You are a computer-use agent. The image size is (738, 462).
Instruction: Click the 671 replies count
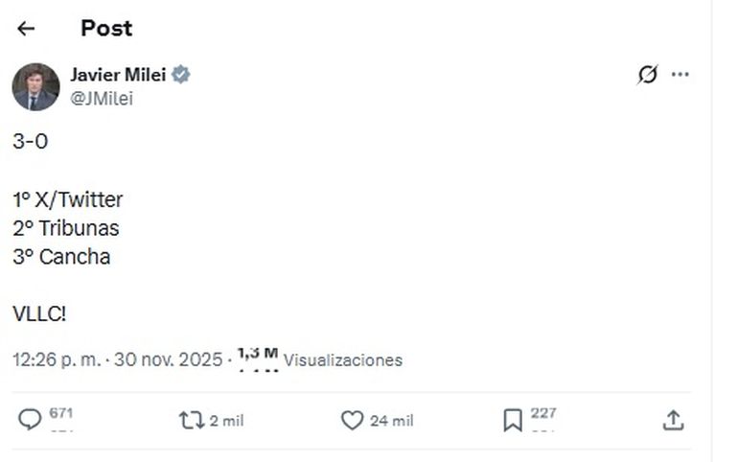[x=61, y=414]
